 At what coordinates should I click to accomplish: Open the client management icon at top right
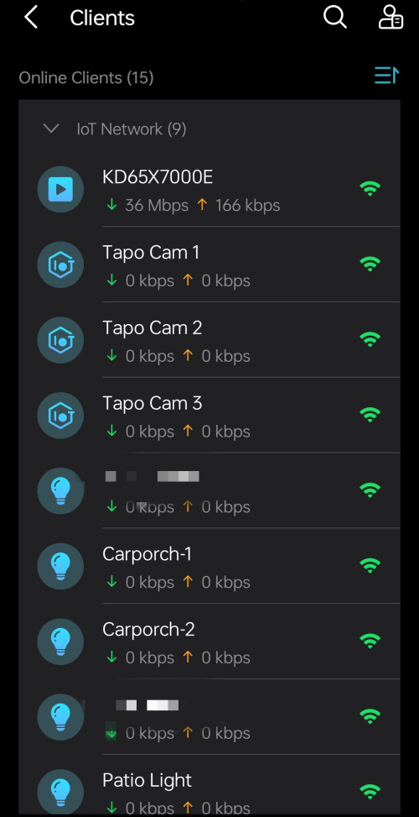[391, 18]
